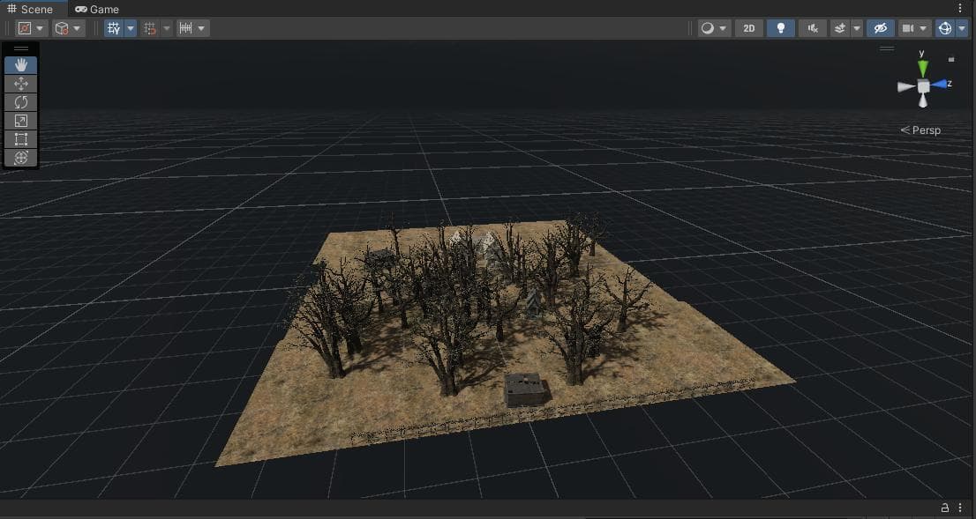Toggle scene audio mute button
The width and height of the screenshot is (976, 519).
tap(812, 28)
